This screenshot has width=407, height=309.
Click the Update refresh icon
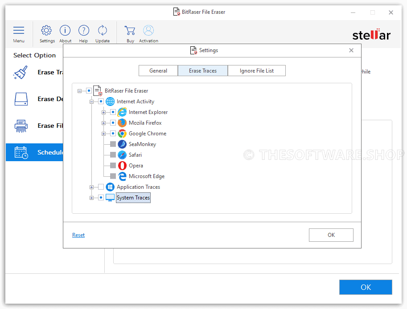(103, 31)
